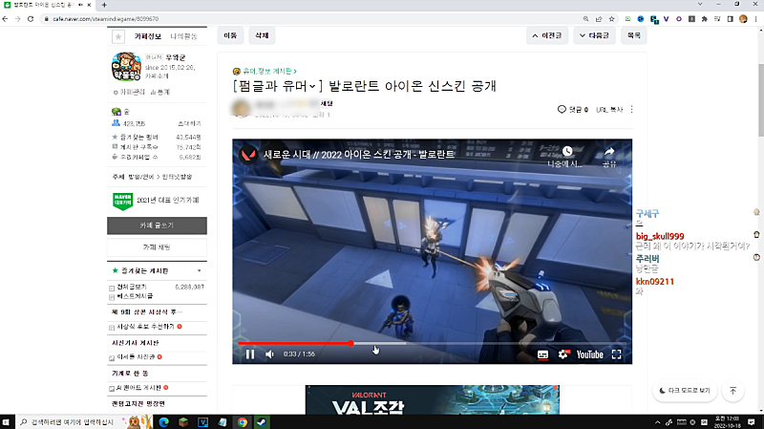The width and height of the screenshot is (764, 429).
Task: Click the VAL조각 Valorant banner image
Action: coord(433,399)
